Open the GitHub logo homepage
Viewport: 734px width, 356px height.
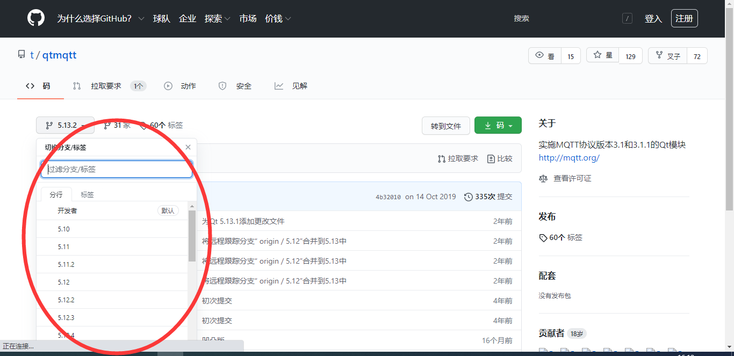[36, 18]
